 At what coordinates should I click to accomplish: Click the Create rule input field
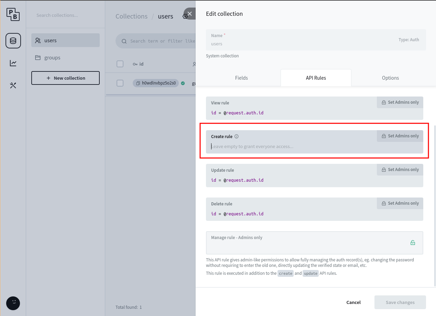click(x=292, y=147)
